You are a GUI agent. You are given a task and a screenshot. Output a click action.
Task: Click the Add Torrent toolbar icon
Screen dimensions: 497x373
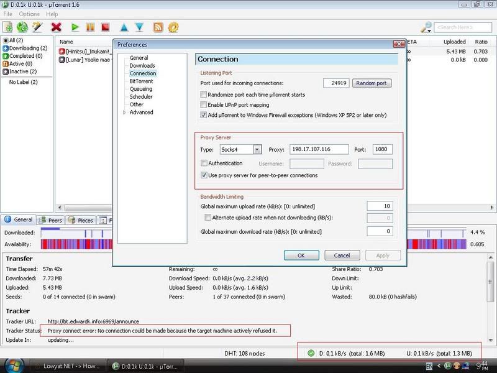(8, 27)
